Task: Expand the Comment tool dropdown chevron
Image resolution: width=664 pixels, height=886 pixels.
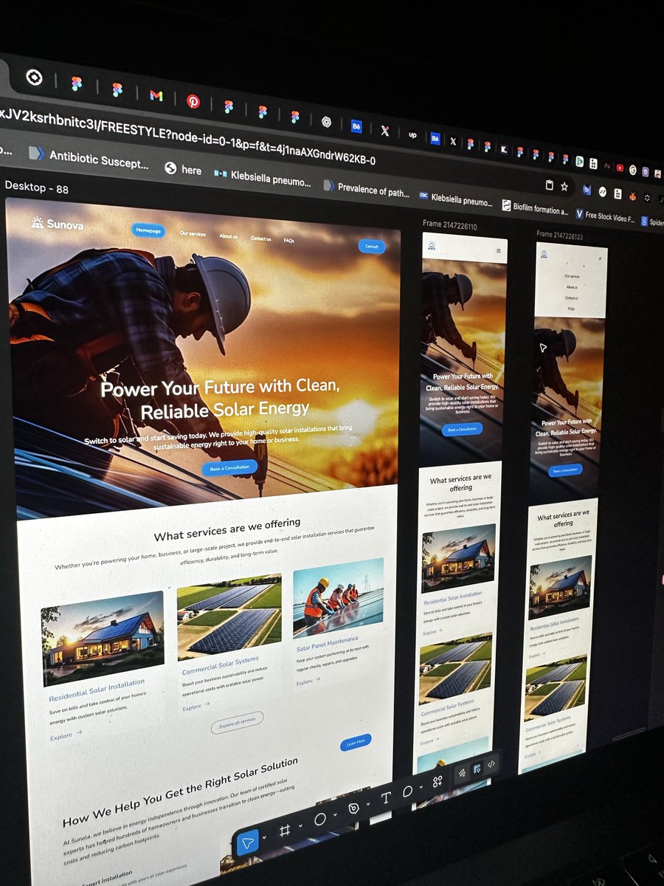Action: [421, 787]
